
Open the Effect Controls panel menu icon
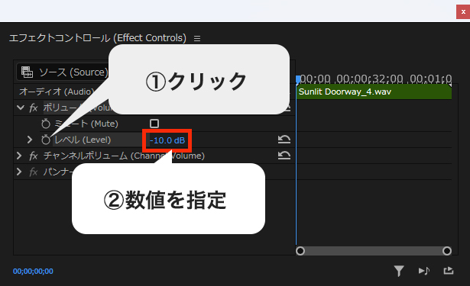click(197, 39)
